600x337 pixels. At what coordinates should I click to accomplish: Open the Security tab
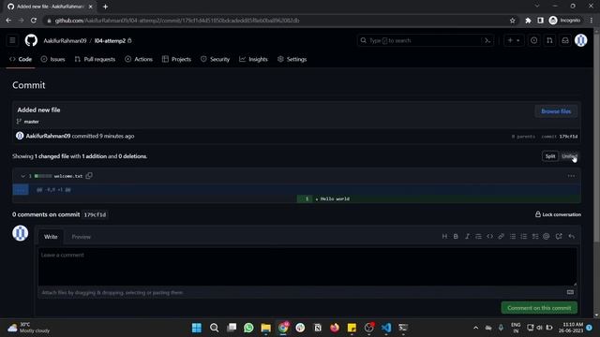tap(215, 59)
